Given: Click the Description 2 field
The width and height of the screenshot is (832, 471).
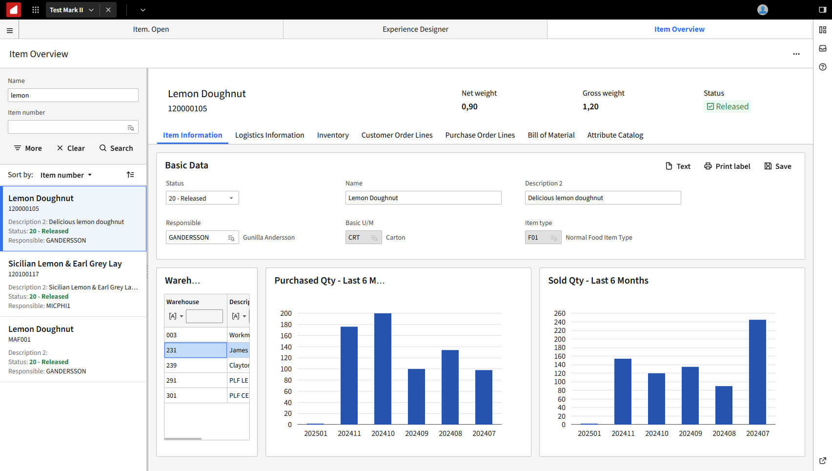Looking at the screenshot, I should (x=603, y=198).
